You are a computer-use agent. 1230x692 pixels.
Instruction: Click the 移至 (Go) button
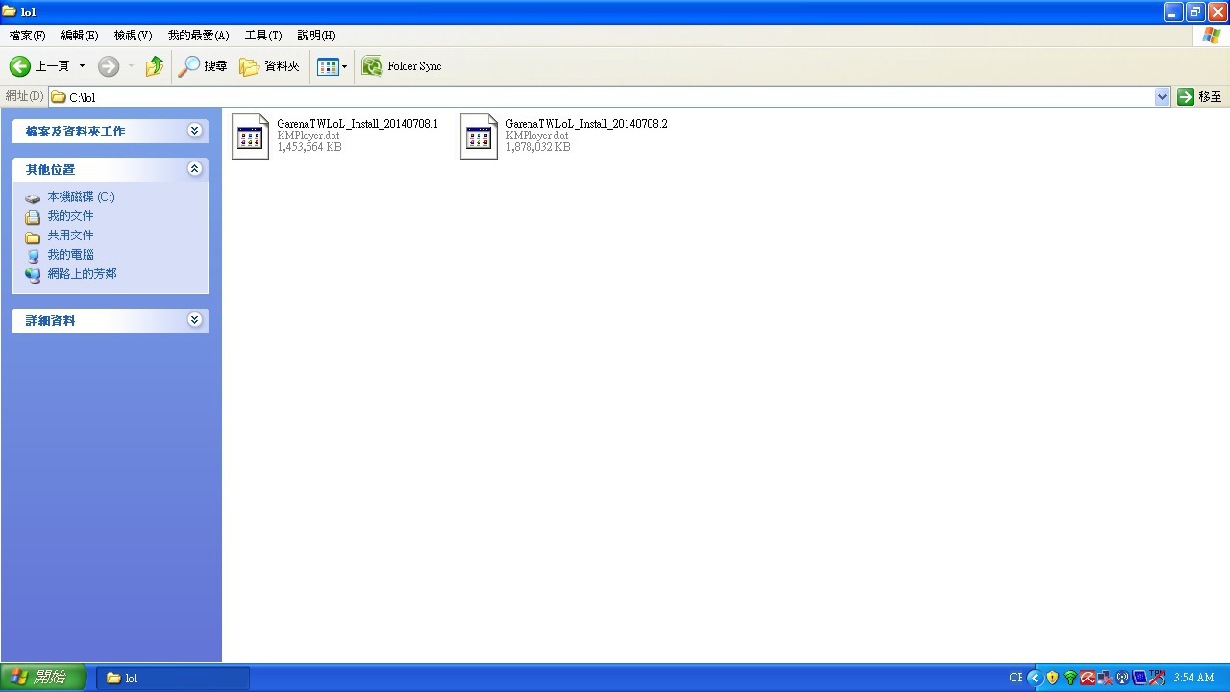coord(1200,97)
